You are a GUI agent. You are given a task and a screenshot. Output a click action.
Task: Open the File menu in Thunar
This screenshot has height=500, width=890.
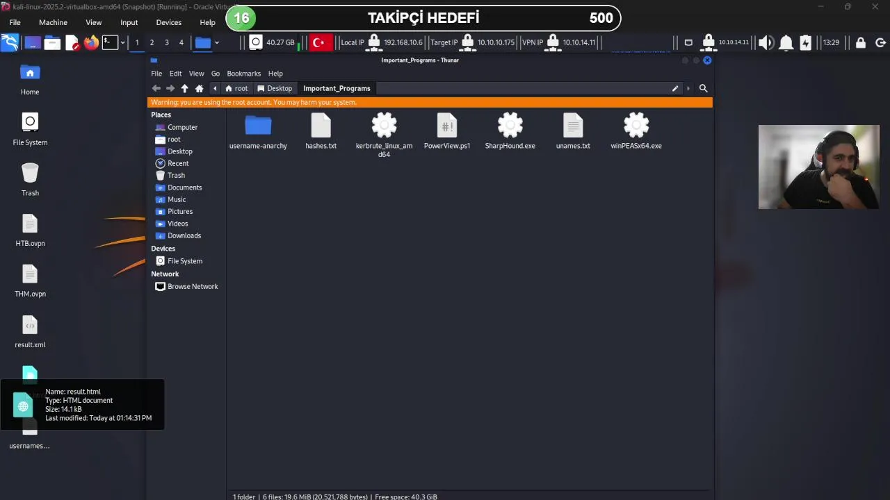(x=156, y=74)
